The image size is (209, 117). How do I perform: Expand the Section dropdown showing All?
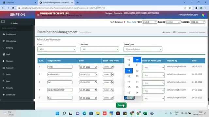pos(100,49)
